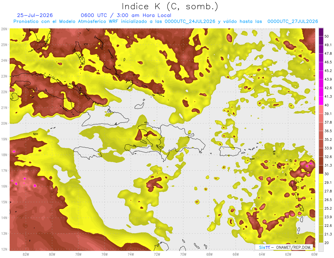Click the '18N' latitude axis label
Image resolution: width=334 pixels, height=258 pixels.
coord(4,155)
